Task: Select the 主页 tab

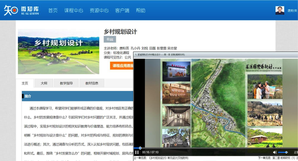Action: (25, 83)
